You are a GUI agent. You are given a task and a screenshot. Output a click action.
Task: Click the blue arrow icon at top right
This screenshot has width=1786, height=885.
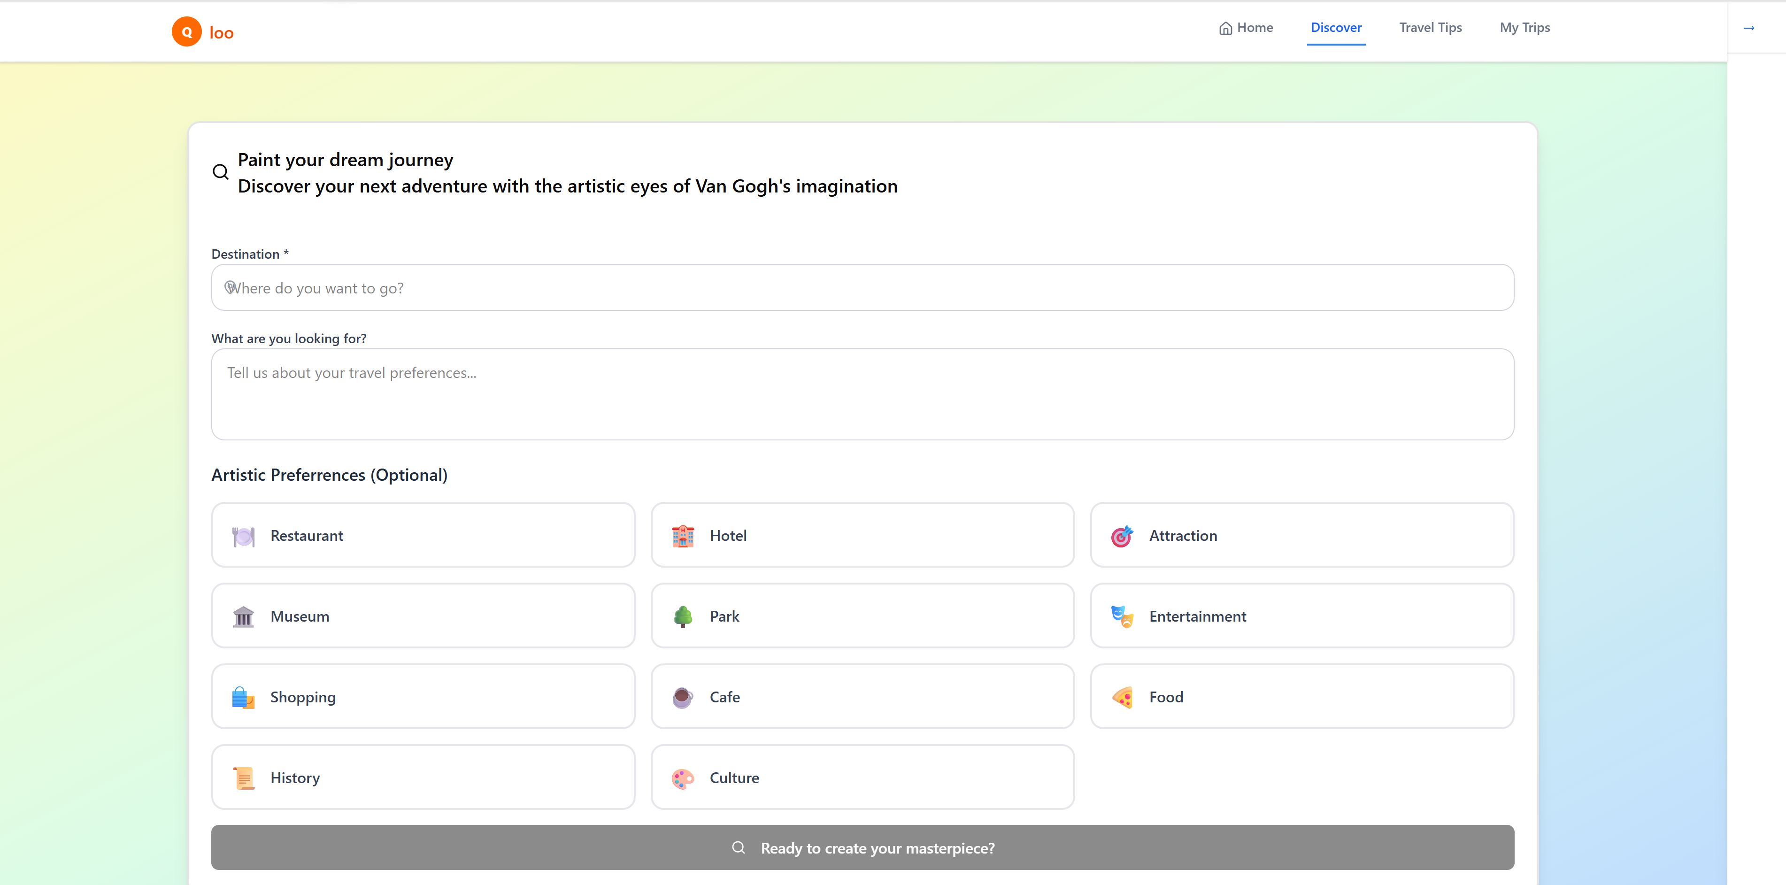pos(1748,29)
